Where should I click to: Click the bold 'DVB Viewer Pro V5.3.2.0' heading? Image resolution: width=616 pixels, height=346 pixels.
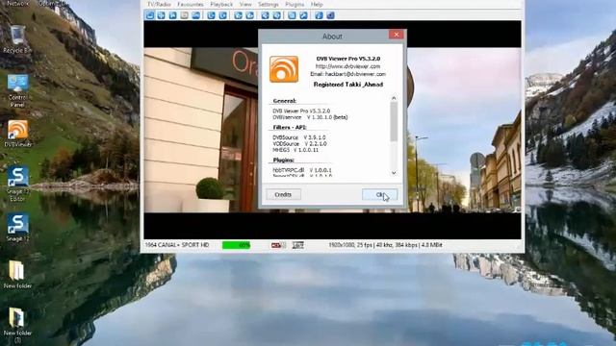(348, 59)
